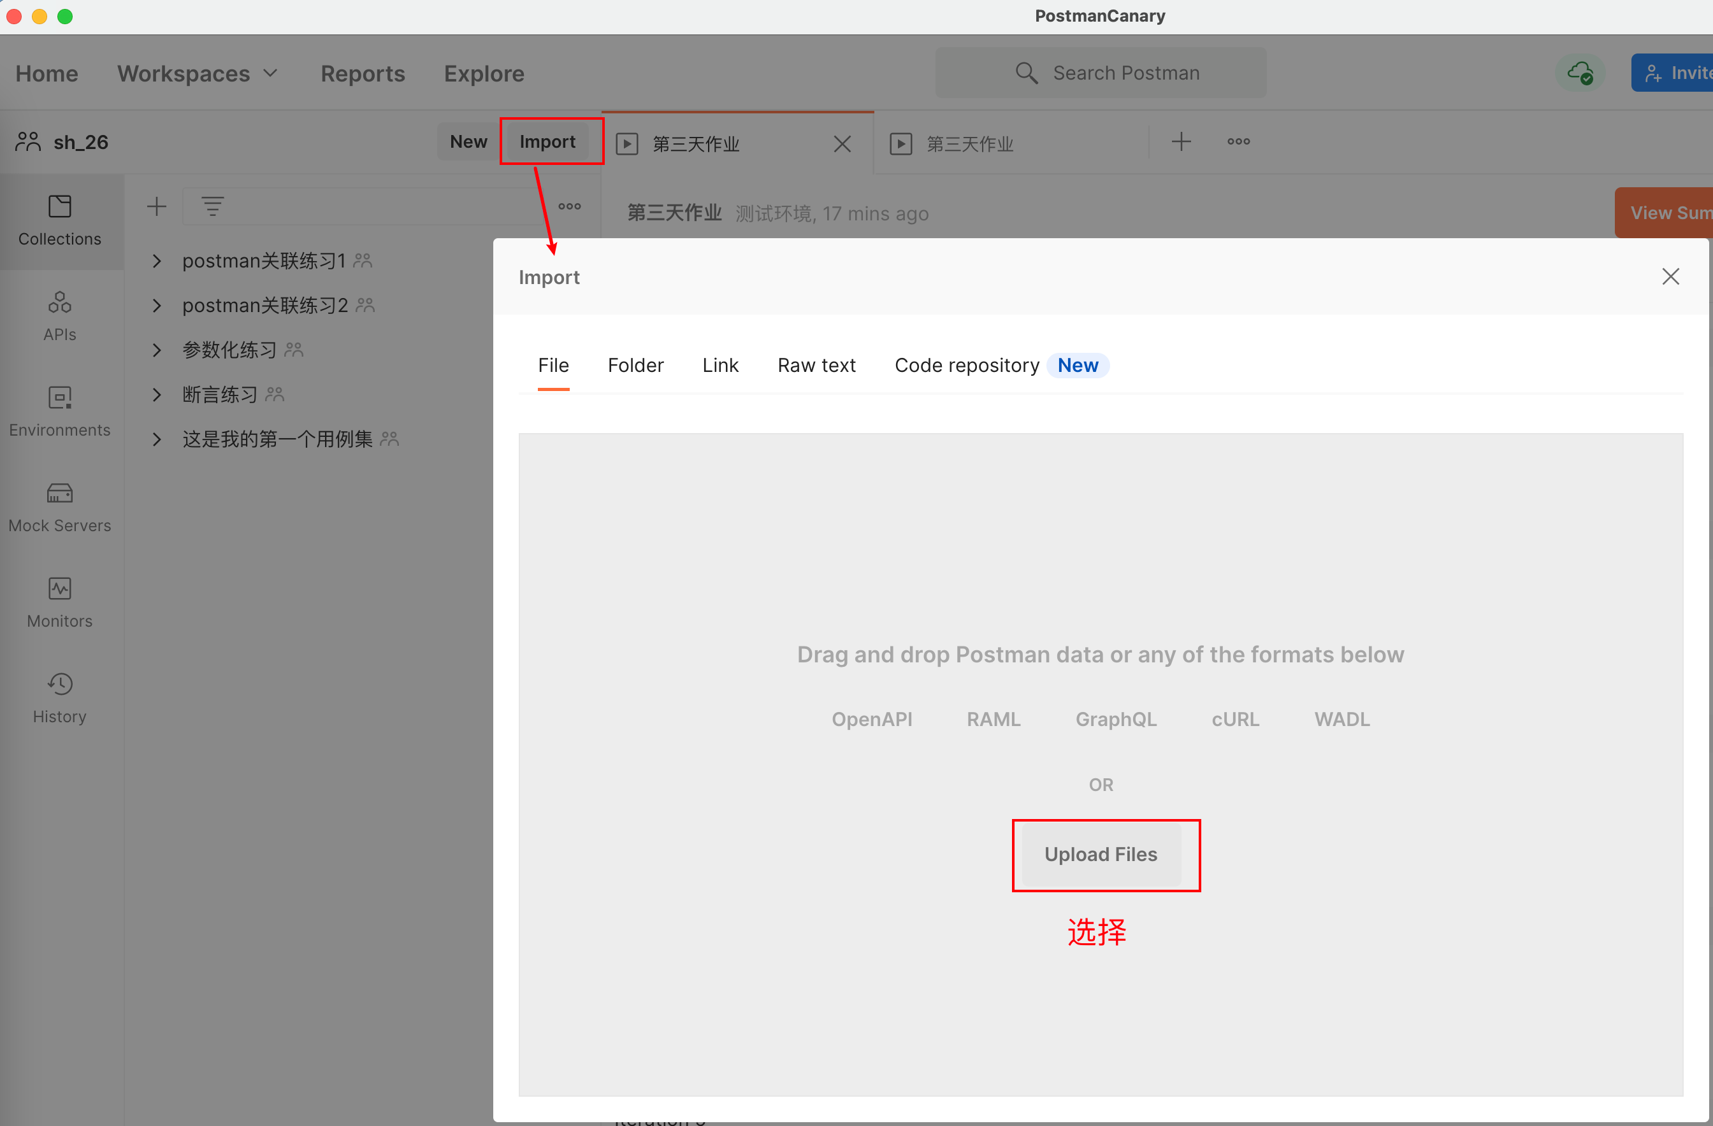Click shared icon beside 参数化练习

pyautogui.click(x=294, y=350)
